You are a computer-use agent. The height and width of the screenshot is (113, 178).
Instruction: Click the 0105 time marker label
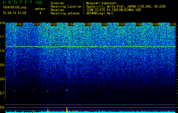87,24
